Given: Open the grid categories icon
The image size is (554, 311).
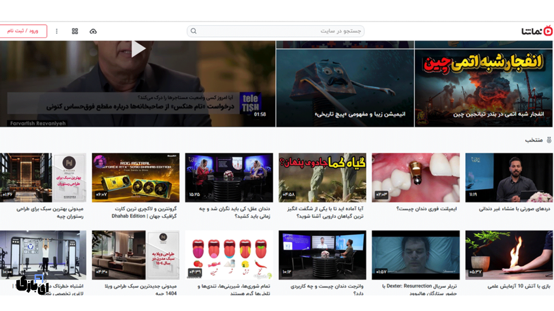Looking at the screenshot, I should tap(75, 31).
